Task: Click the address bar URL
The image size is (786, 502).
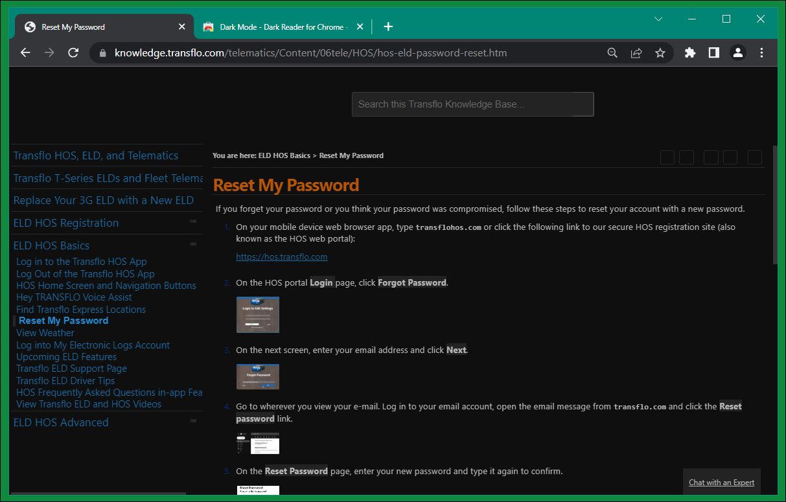Action: [x=310, y=53]
